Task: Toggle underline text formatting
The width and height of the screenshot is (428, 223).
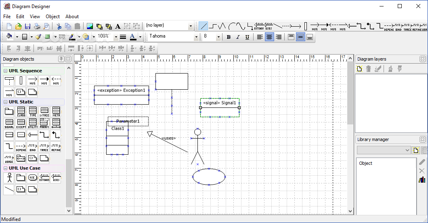Action: pyautogui.click(x=247, y=37)
